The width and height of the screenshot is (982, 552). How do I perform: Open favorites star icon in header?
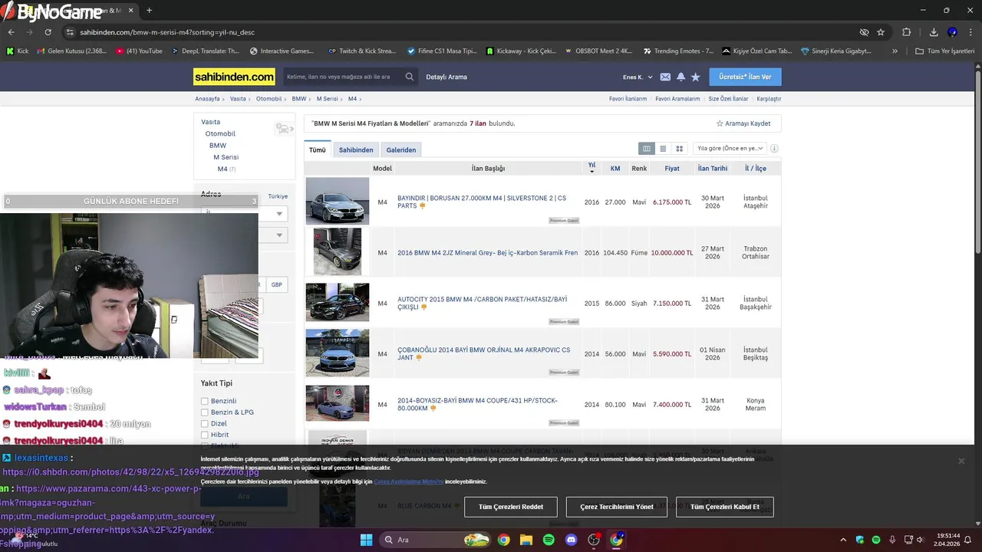tap(695, 77)
